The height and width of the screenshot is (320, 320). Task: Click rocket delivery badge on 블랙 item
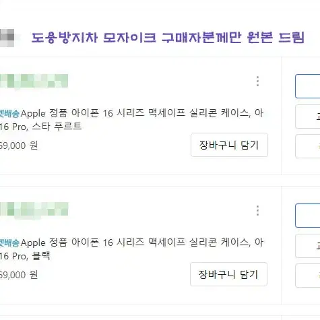[x=10, y=243]
